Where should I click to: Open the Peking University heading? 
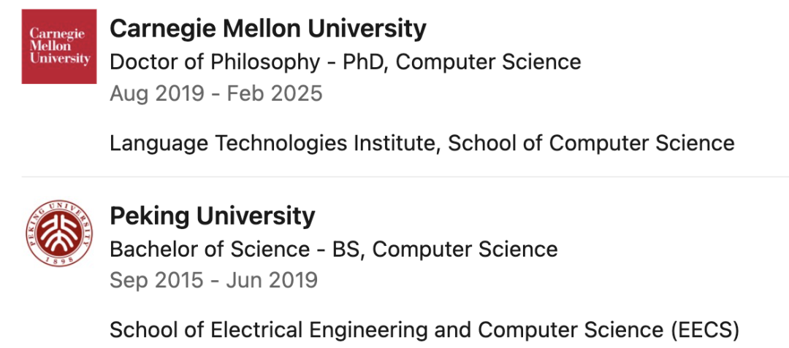point(213,216)
